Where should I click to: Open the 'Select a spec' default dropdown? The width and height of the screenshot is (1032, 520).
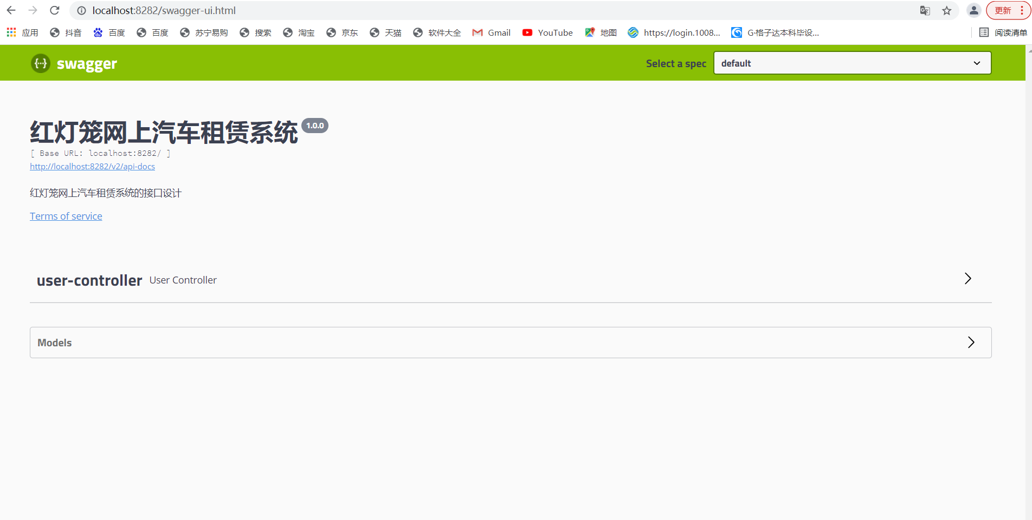(852, 63)
